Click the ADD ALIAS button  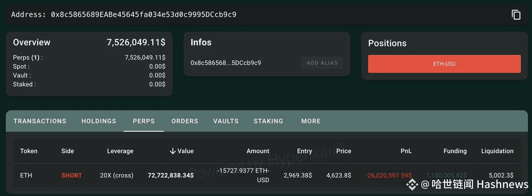pos(322,63)
